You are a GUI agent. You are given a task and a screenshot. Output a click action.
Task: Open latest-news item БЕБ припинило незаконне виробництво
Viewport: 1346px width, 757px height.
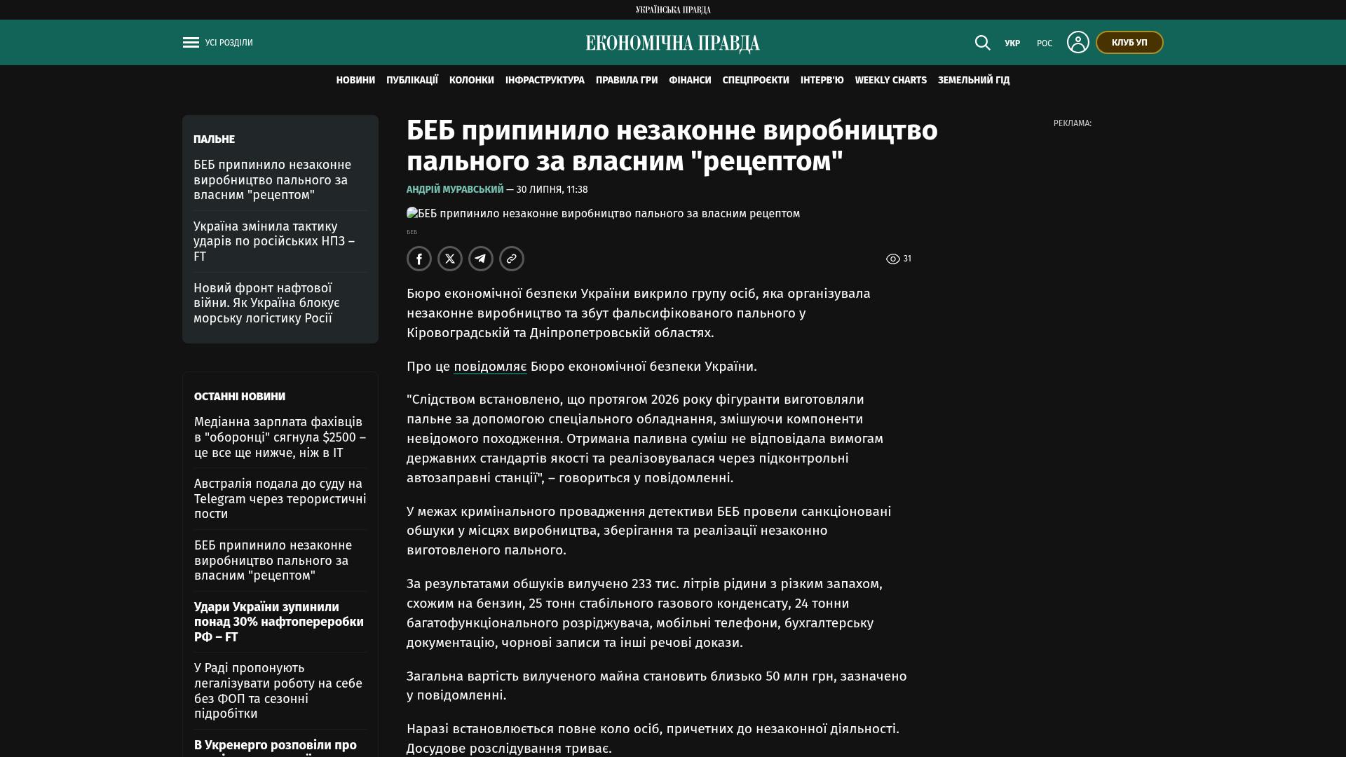click(273, 561)
